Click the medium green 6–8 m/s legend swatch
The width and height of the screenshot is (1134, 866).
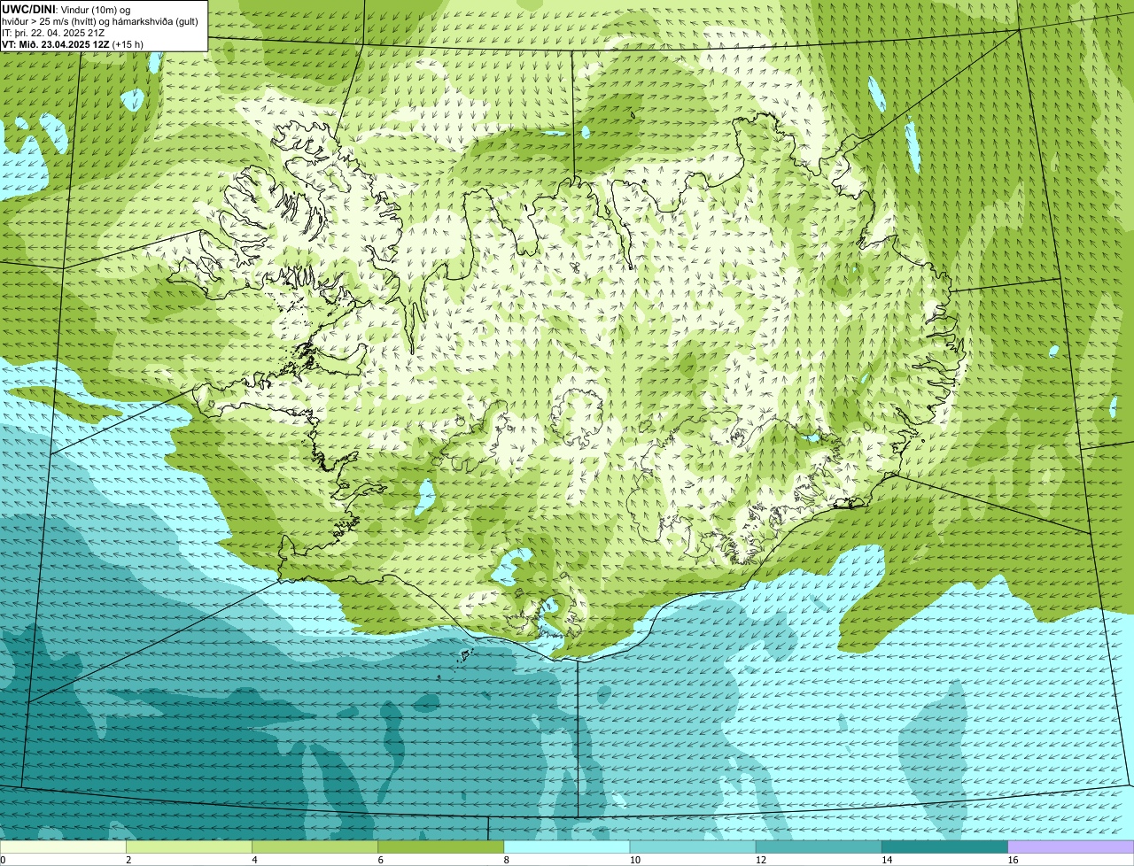pos(440,847)
